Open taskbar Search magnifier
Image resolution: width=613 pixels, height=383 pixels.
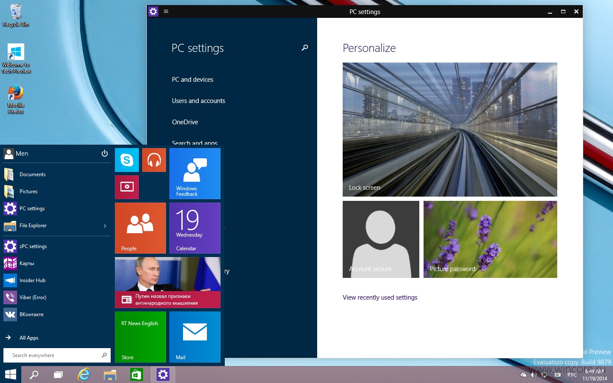(x=34, y=374)
